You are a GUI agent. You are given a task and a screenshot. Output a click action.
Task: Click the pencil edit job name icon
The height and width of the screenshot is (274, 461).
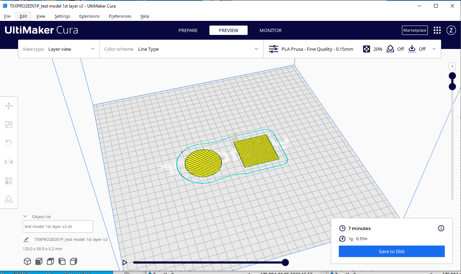(x=26, y=239)
